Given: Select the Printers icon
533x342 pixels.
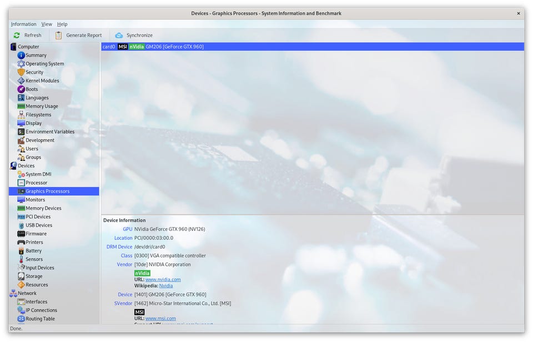Looking at the screenshot, I should (x=21, y=242).
